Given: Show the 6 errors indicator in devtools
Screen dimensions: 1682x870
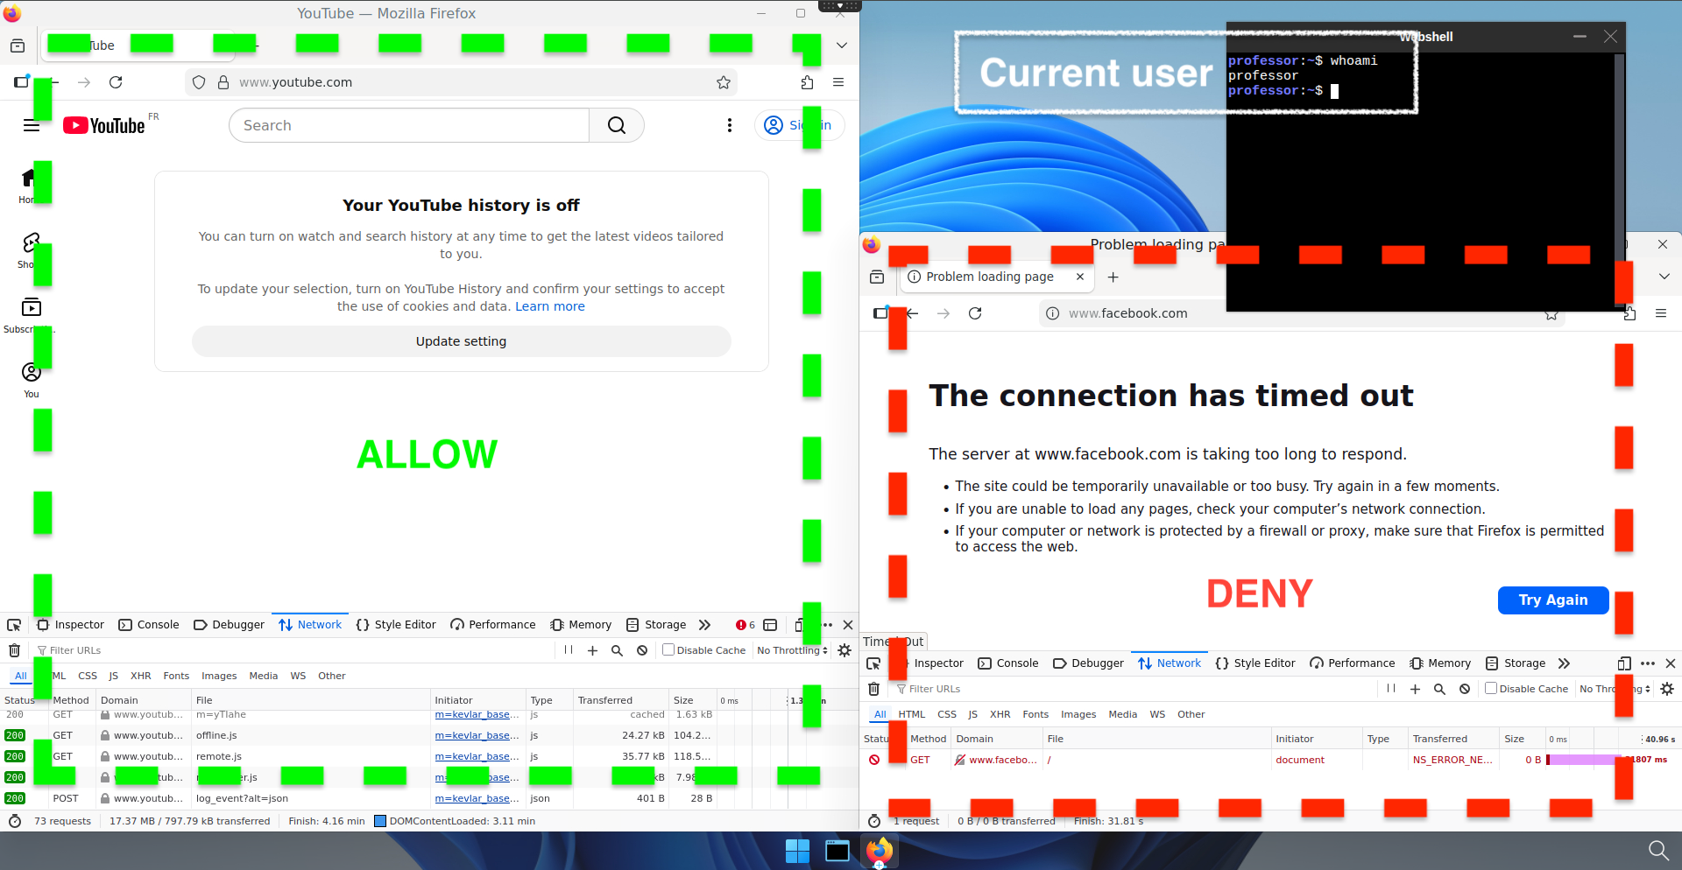Looking at the screenshot, I should (x=746, y=625).
